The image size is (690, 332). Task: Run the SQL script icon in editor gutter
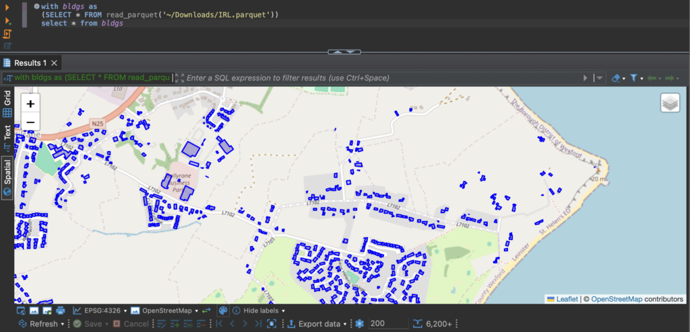[x=7, y=34]
